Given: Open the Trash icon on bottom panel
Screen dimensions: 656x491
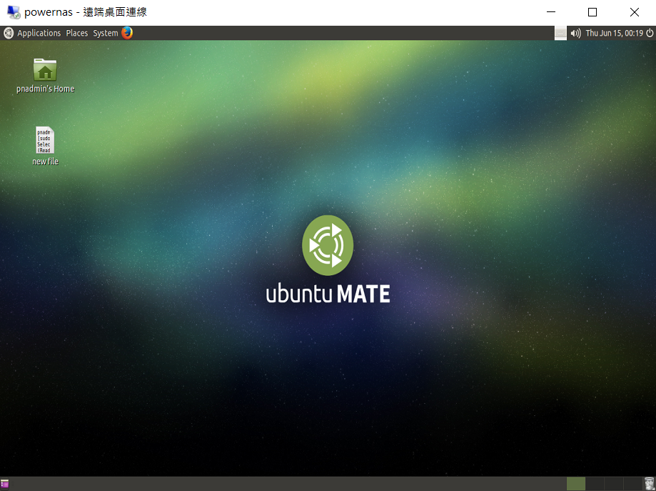Looking at the screenshot, I should 649,483.
